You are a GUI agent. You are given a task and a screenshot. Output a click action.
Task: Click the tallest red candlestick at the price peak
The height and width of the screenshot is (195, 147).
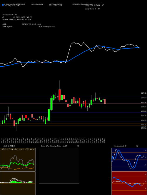click(60, 95)
